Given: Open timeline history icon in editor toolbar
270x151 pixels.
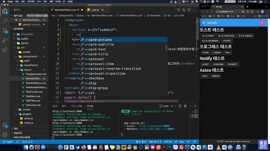Looking at the screenshot, I should pyautogui.click(x=178, y=10).
